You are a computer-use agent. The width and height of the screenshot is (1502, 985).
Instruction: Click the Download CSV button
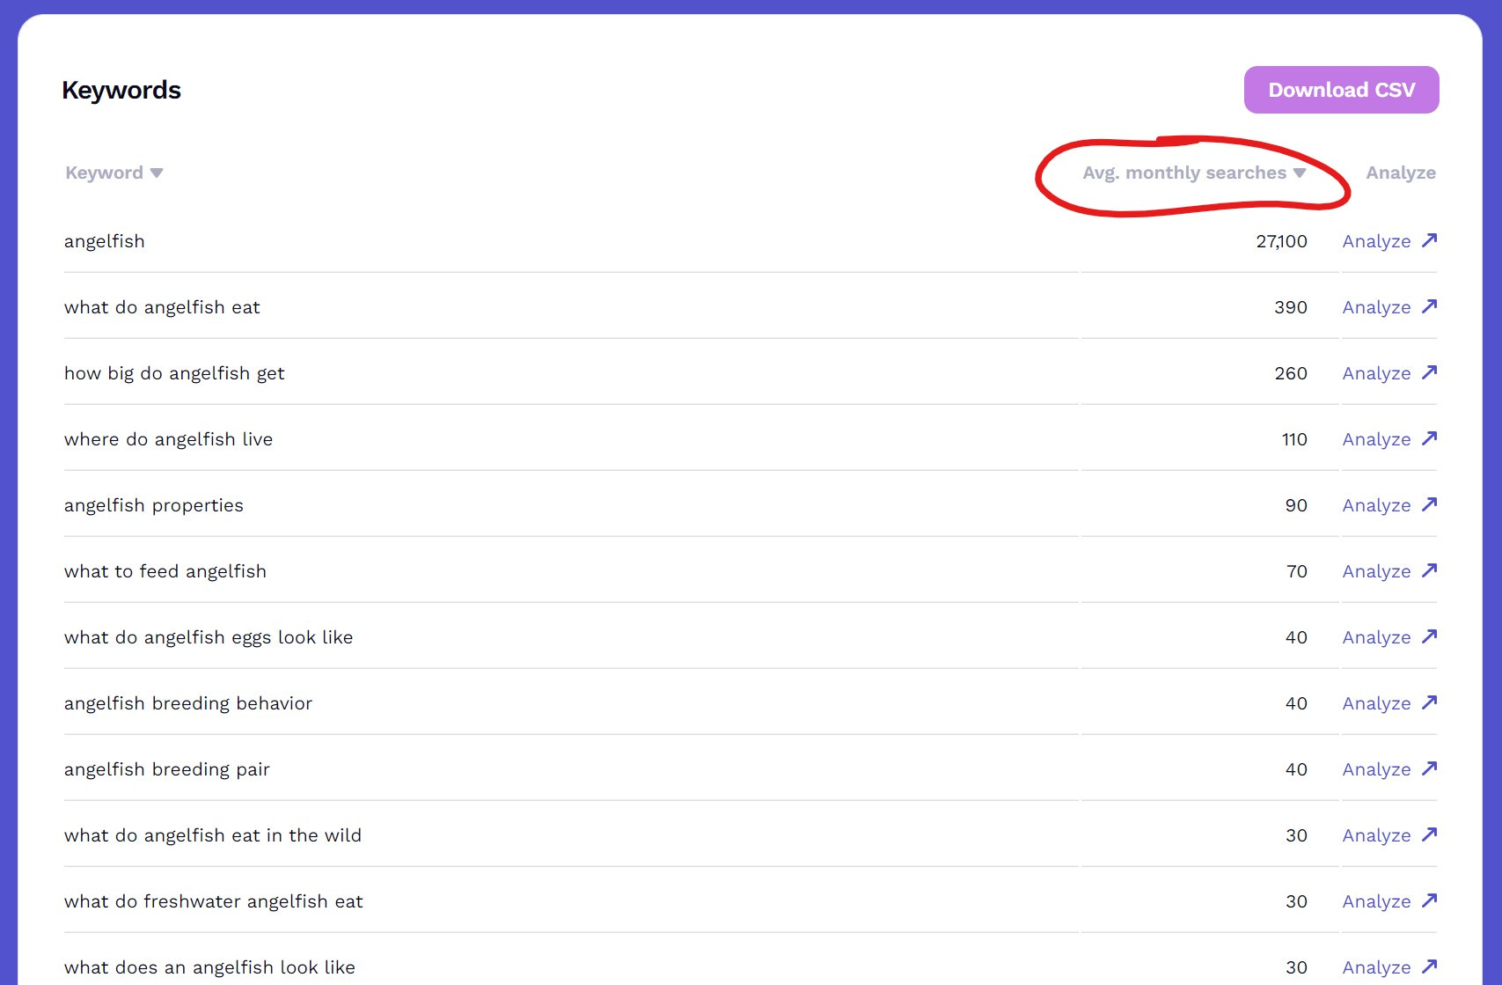click(x=1341, y=89)
